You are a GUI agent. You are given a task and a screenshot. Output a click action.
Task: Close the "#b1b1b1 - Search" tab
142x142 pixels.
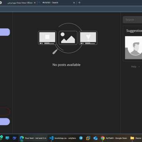pyautogui.click(x=74, y=2)
